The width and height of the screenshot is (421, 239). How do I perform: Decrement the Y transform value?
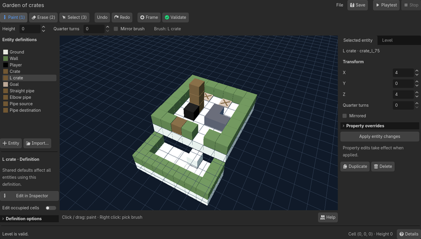coord(417,85)
